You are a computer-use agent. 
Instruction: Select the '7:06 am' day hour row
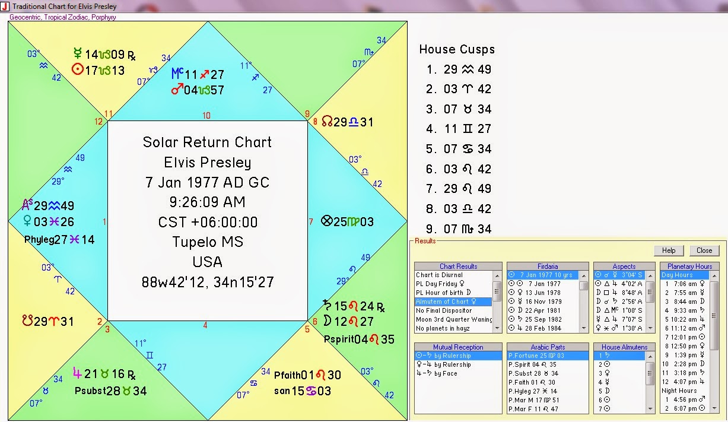pos(684,284)
